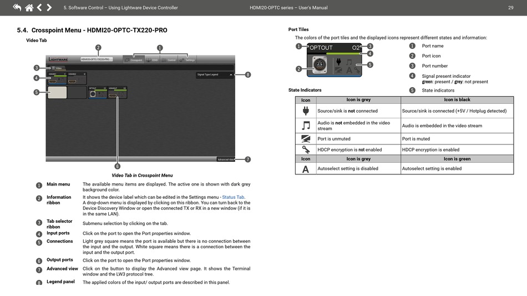Viewport: 527px width, 296px height.
Task: Click the Lightware logo in the screenshot
Action: pyautogui.click(x=58, y=59)
